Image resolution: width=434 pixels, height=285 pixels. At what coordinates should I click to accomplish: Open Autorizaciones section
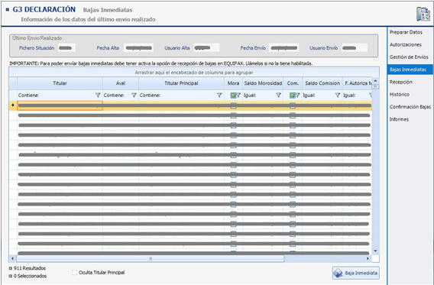(406, 44)
